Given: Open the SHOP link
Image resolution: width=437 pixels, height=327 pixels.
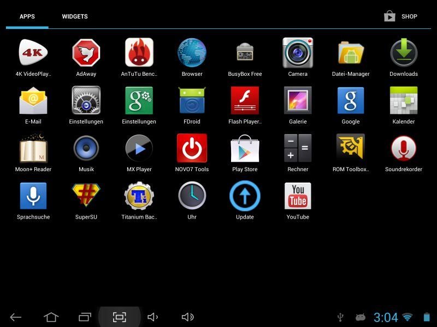Looking at the screenshot, I should [x=401, y=16].
